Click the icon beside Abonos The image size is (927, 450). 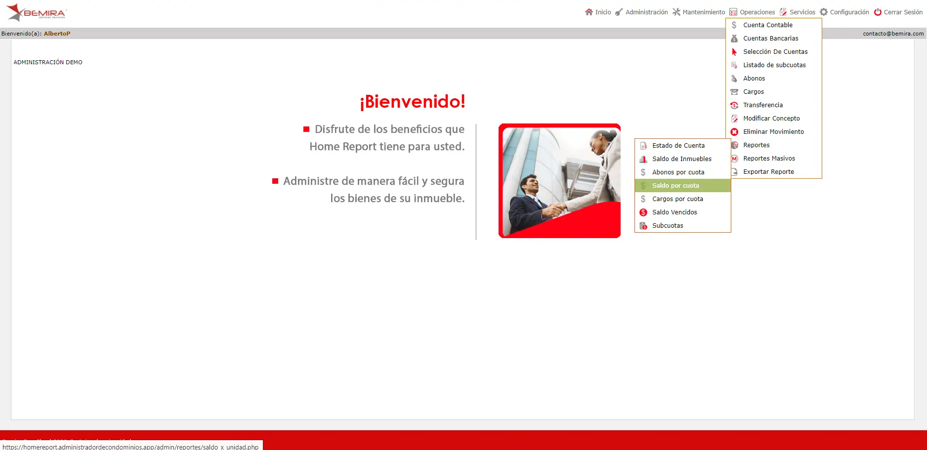click(734, 79)
